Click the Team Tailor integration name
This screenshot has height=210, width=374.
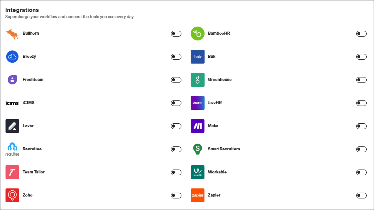coord(34,172)
